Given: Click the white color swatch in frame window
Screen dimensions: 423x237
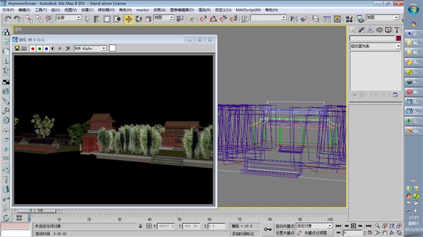Looking at the screenshot, I should coord(112,48).
